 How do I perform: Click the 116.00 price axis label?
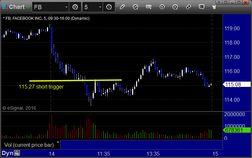(x=232, y=71)
